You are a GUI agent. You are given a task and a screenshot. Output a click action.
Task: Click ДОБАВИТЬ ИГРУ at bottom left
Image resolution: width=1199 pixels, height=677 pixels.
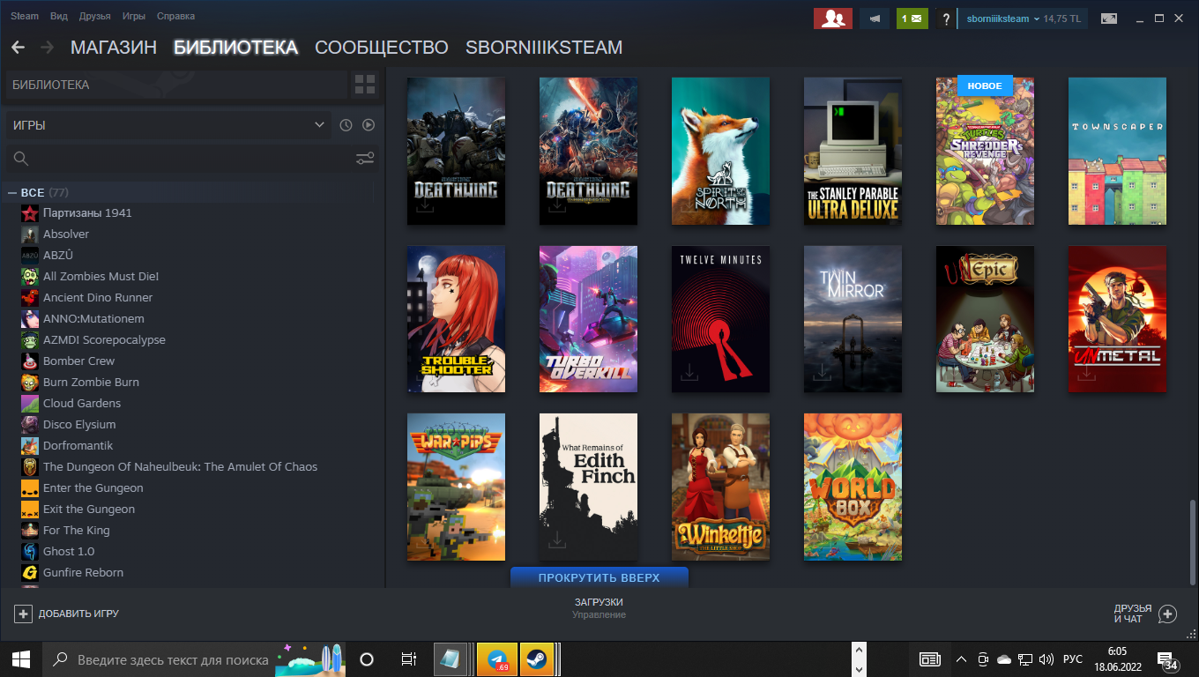(67, 614)
